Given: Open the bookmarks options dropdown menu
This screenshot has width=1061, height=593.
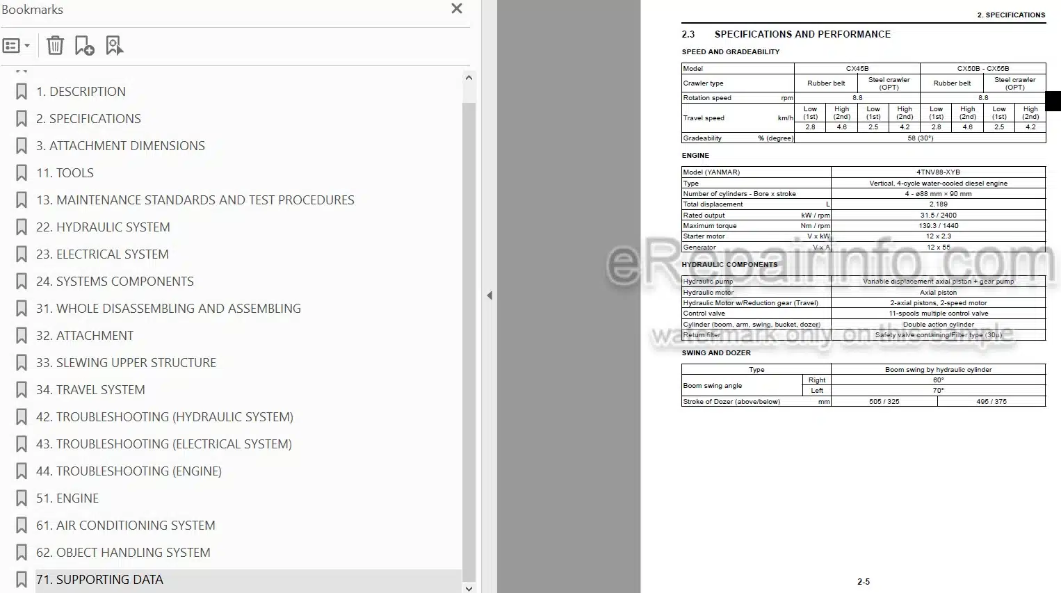Looking at the screenshot, I should tap(16, 46).
